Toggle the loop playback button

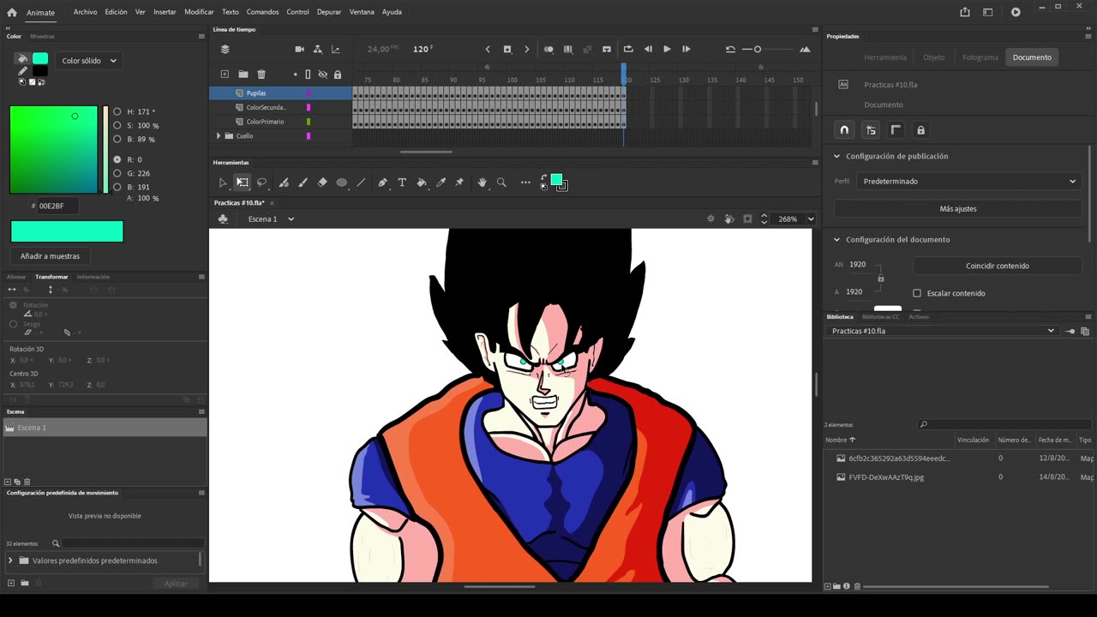click(x=628, y=50)
